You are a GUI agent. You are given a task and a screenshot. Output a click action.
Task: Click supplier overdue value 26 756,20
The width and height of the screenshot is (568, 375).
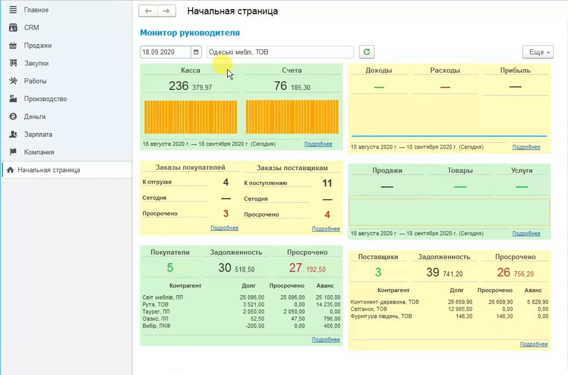point(515,273)
